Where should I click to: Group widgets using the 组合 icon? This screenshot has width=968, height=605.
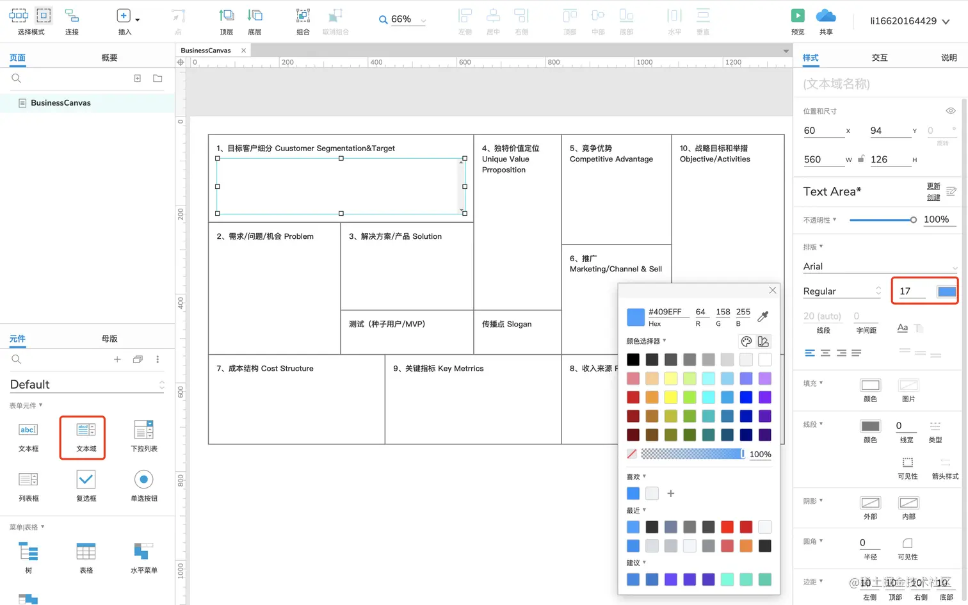tap(303, 16)
